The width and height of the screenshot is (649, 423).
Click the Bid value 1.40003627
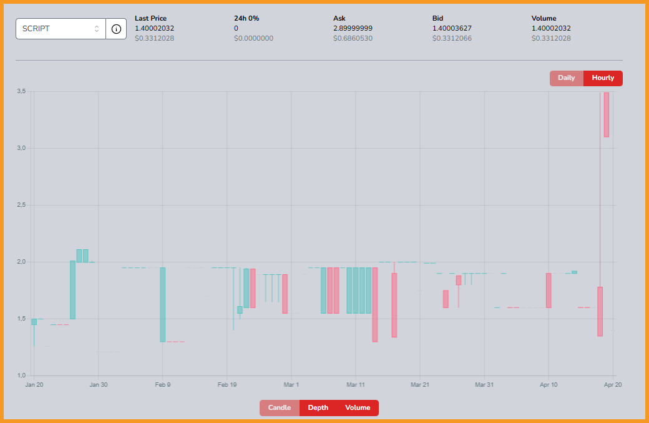pyautogui.click(x=452, y=28)
